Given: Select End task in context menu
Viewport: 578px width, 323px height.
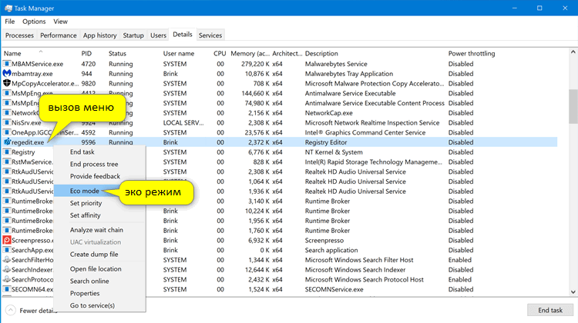Looking at the screenshot, I should (x=99, y=152).
